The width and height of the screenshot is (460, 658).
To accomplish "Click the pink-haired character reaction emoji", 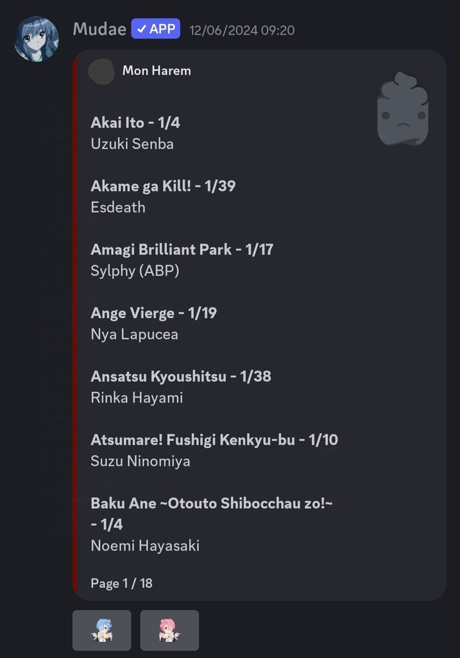I will pyautogui.click(x=169, y=630).
